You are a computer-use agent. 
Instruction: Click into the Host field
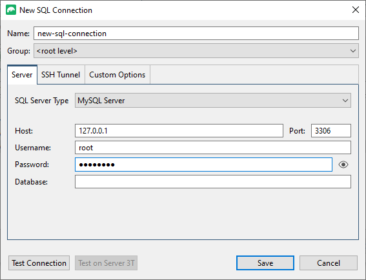click(179, 131)
